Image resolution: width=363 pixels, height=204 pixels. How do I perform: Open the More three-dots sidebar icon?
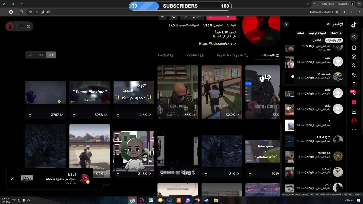[x=354, y=129]
